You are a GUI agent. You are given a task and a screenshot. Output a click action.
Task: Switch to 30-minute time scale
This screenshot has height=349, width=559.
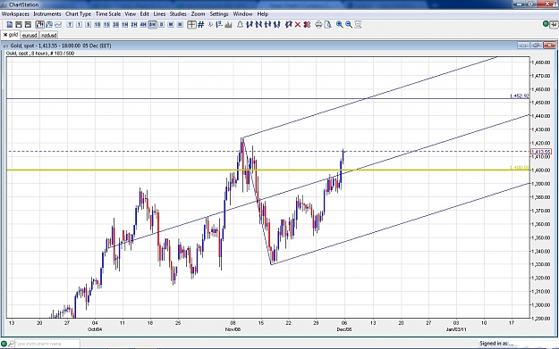pyautogui.click(x=116, y=25)
